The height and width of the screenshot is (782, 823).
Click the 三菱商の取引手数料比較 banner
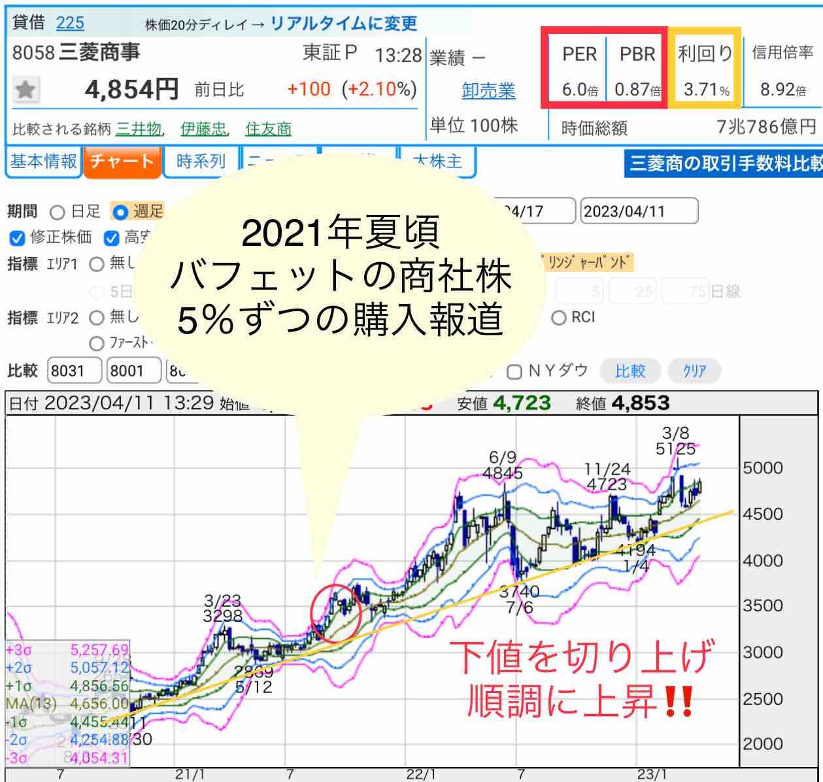[724, 163]
